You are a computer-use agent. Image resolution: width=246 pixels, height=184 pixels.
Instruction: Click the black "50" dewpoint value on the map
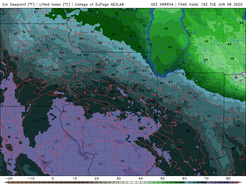[x=189, y=33]
